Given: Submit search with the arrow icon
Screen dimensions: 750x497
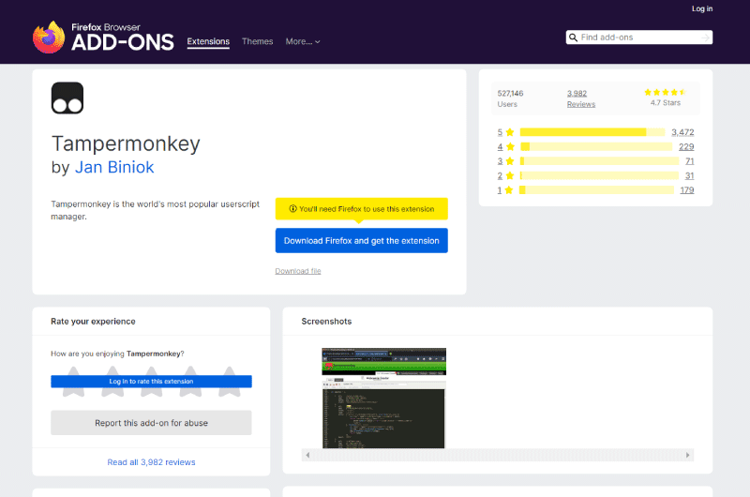Looking at the screenshot, I should [706, 38].
